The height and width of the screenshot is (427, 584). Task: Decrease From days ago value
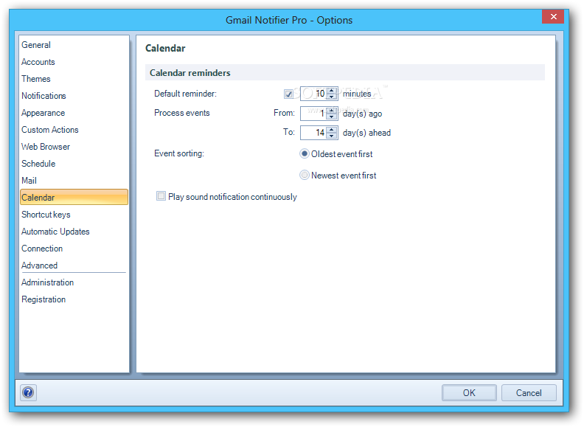click(332, 117)
